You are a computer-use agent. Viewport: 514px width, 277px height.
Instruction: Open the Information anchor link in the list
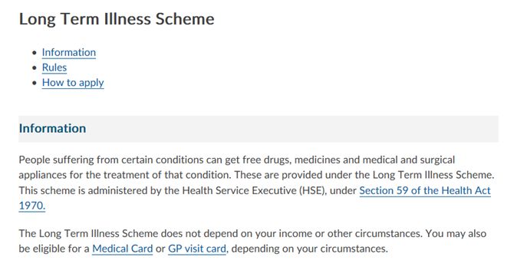click(69, 52)
